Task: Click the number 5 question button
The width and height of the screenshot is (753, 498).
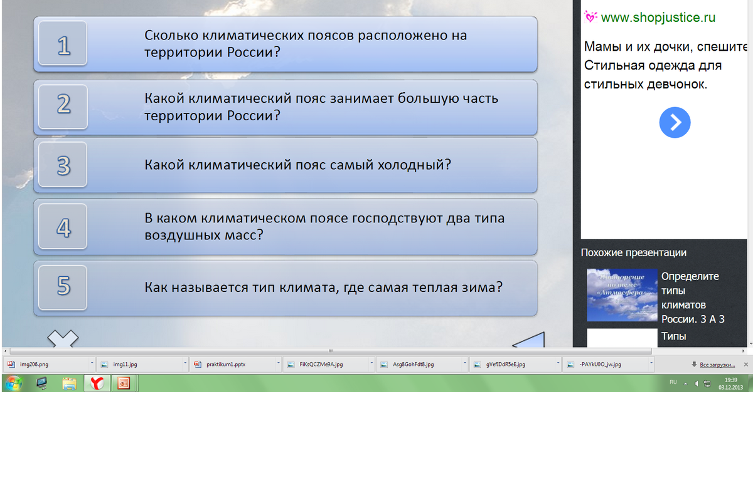Action: click(63, 288)
